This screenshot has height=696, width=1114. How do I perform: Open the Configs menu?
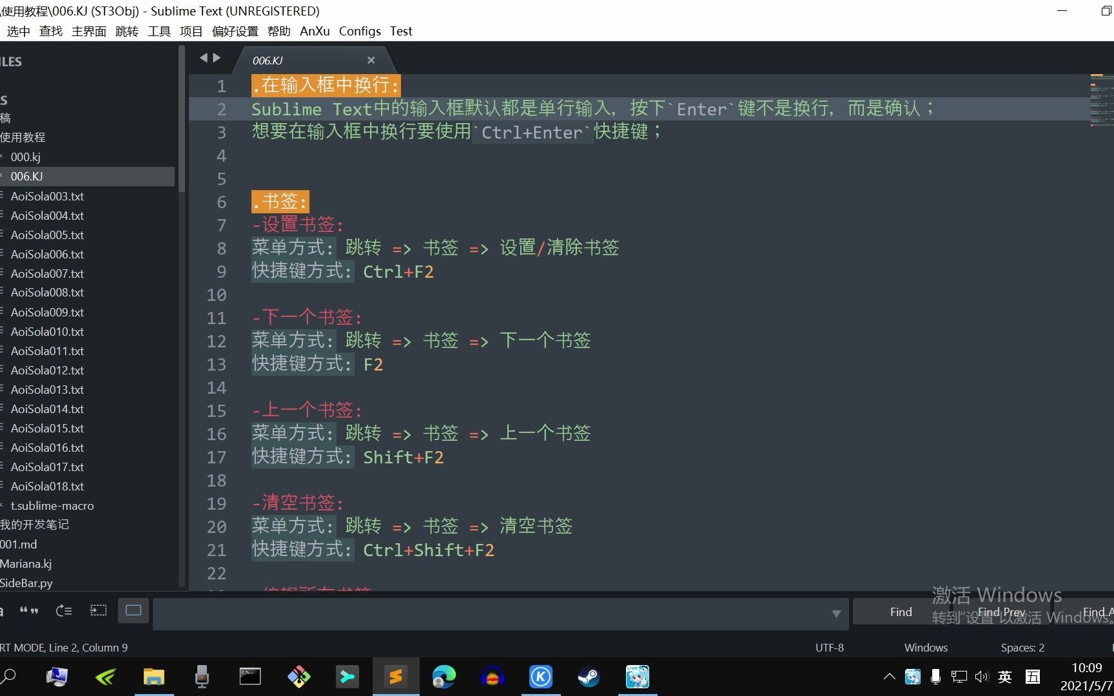(360, 31)
